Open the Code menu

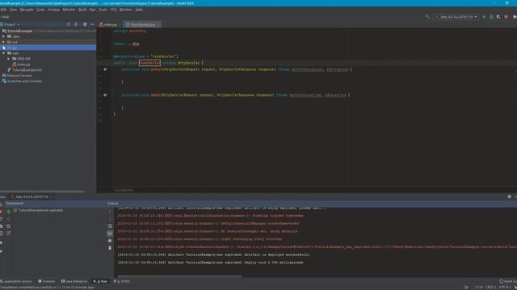pos(40,10)
